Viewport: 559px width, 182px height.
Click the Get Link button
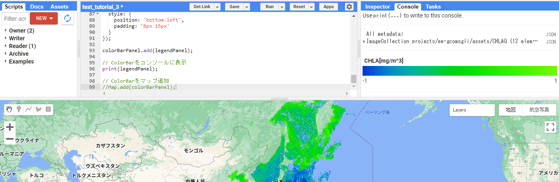coord(202,7)
